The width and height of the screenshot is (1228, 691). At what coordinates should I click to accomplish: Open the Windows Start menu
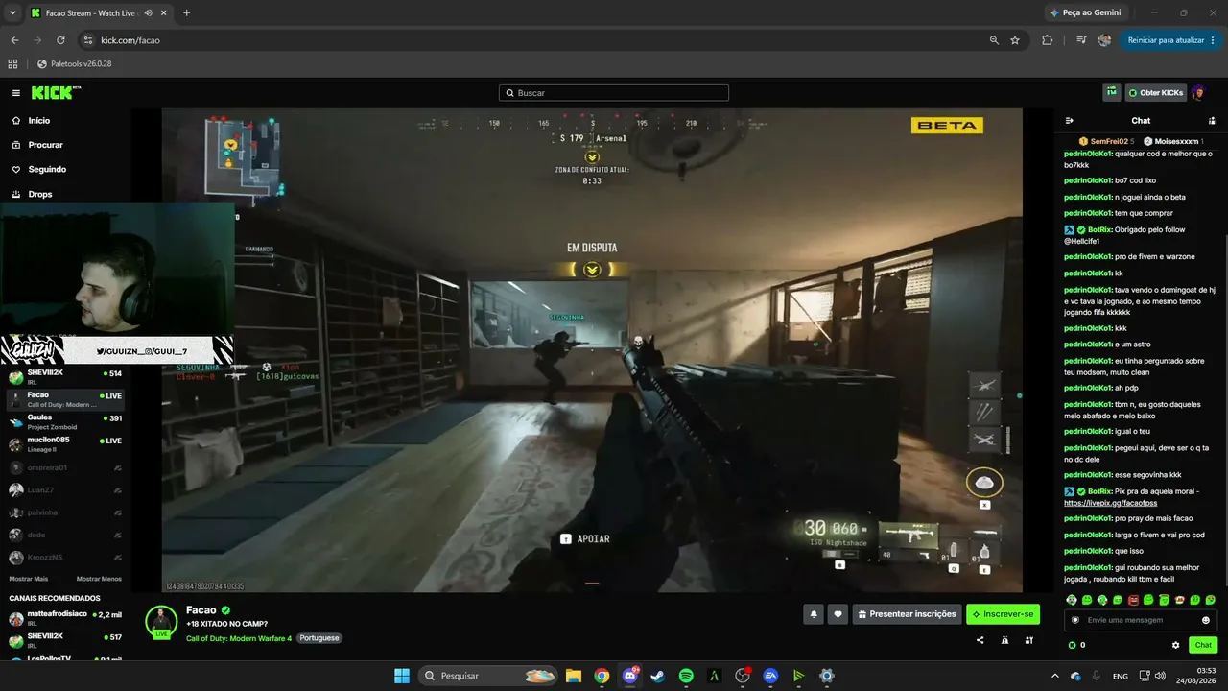tap(402, 676)
